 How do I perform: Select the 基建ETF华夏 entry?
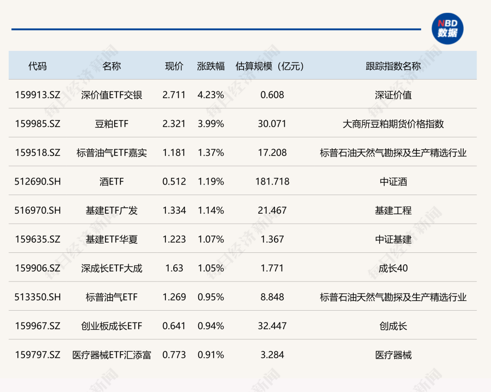click(112, 239)
